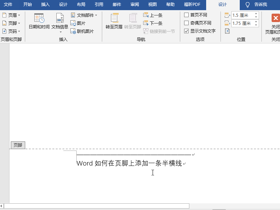
Task: Uncheck Show Document Text (显示文档文字)
Action: coord(186,31)
